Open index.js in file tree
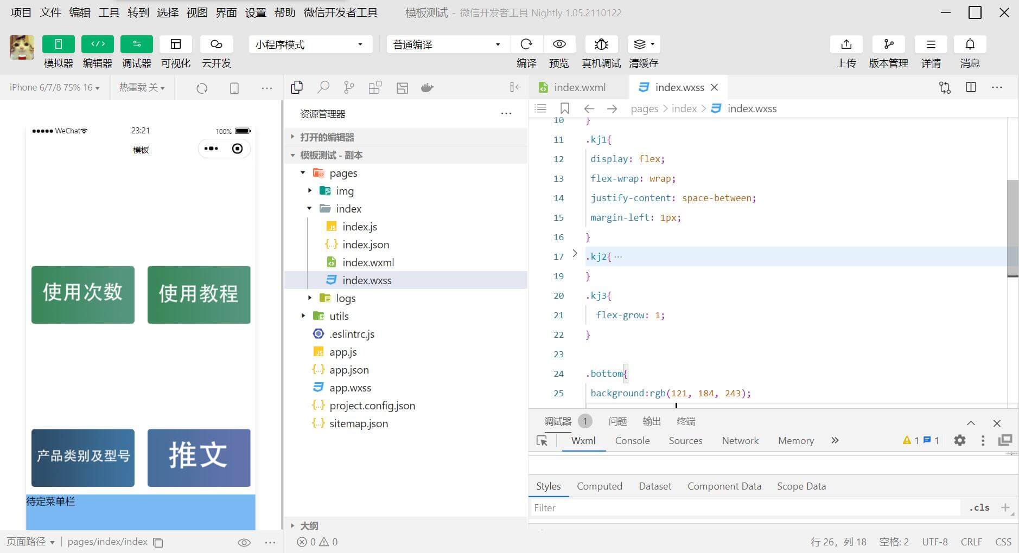The height and width of the screenshot is (553, 1019). click(359, 227)
